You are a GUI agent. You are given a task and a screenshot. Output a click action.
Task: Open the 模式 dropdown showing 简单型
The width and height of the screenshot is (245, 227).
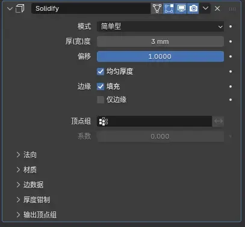[160, 26]
